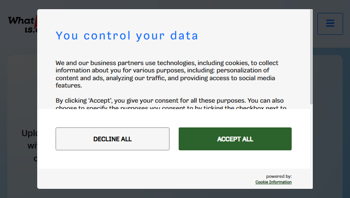
Task: Open the hamburger menu icon
Action: point(330,24)
